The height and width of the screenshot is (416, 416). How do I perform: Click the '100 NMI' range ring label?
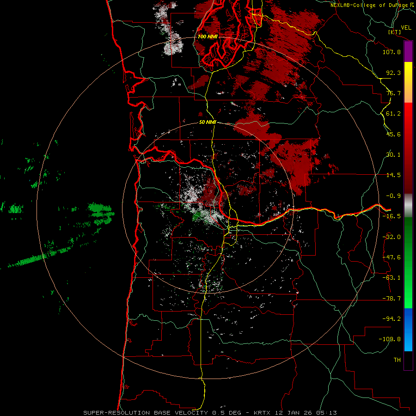coord(208,37)
